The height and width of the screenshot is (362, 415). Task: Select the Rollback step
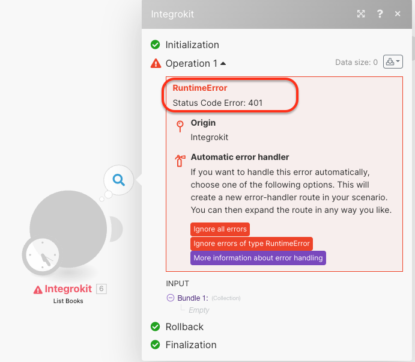point(184,327)
